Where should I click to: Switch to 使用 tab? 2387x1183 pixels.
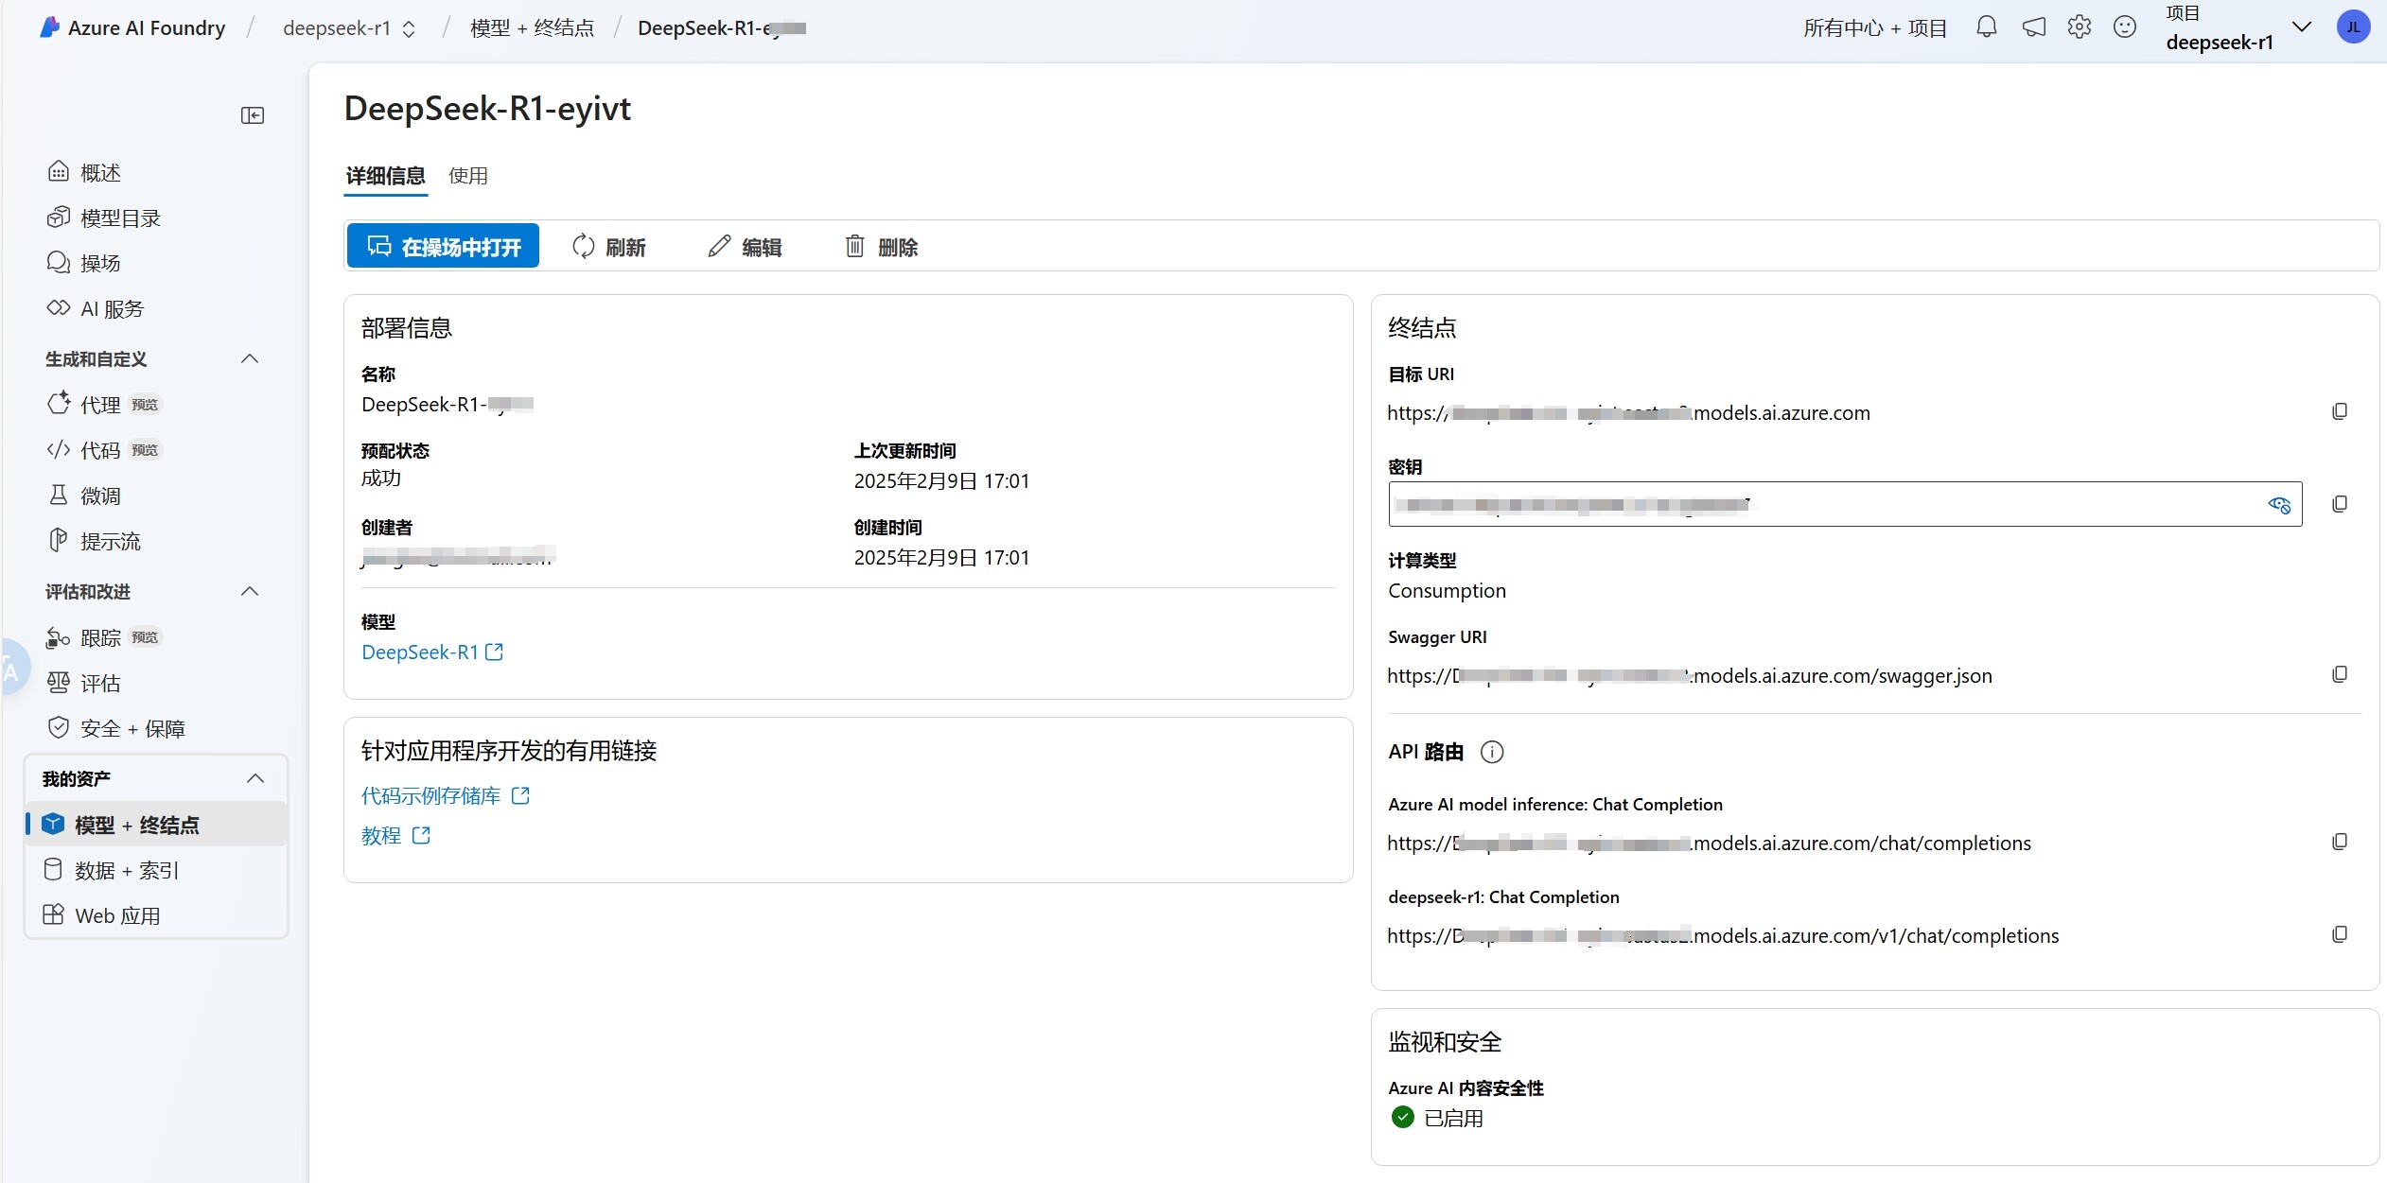point(468,176)
